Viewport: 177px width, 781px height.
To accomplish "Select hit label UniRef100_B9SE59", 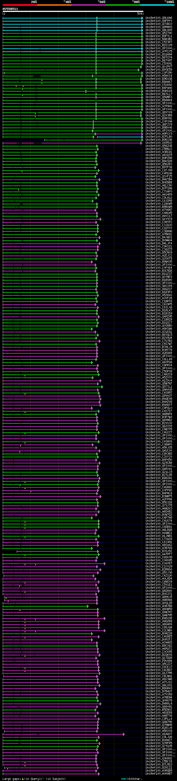I will [159, 70].
